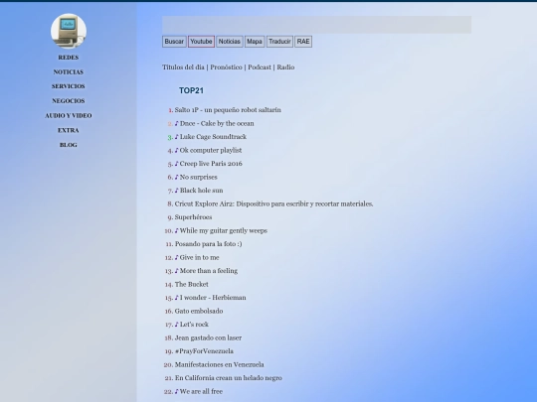
Task: Open the Radio link
Action: (285, 67)
